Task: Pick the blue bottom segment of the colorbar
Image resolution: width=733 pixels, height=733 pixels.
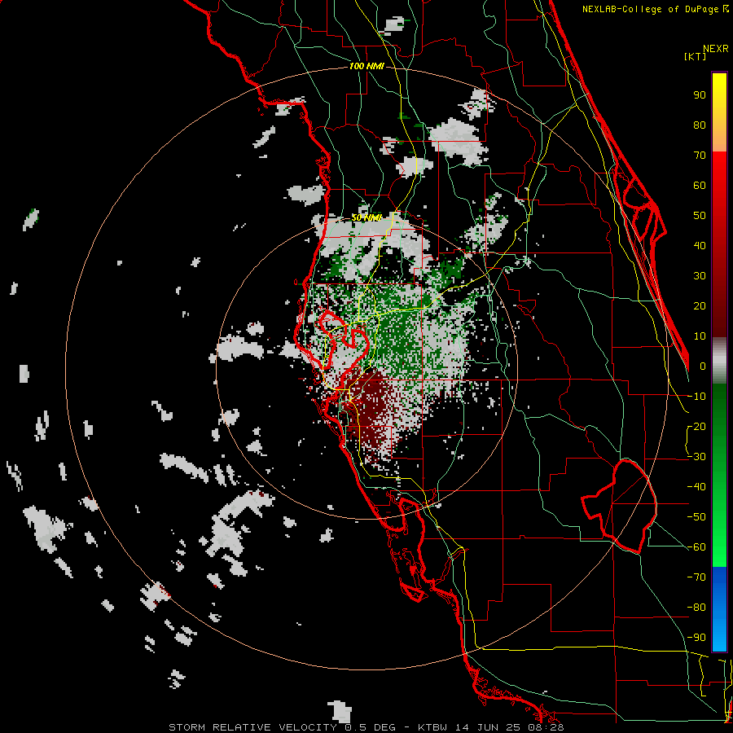Action: [x=719, y=609]
